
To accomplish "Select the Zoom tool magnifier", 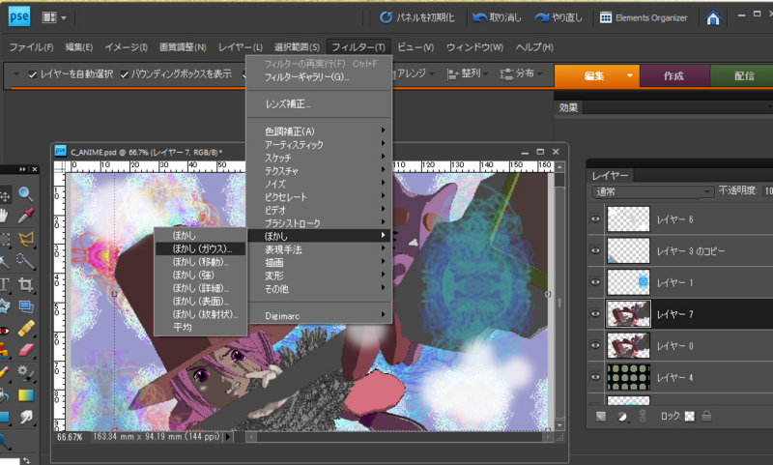I will click(x=26, y=193).
